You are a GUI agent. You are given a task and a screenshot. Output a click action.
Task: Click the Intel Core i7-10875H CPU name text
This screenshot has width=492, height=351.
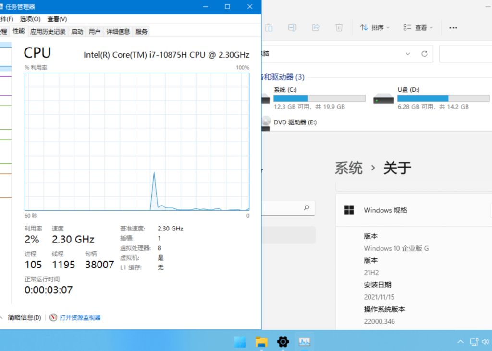tap(166, 55)
